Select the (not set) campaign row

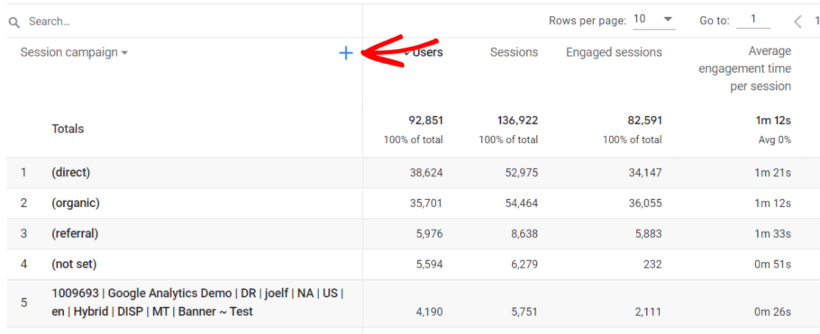tap(74, 264)
